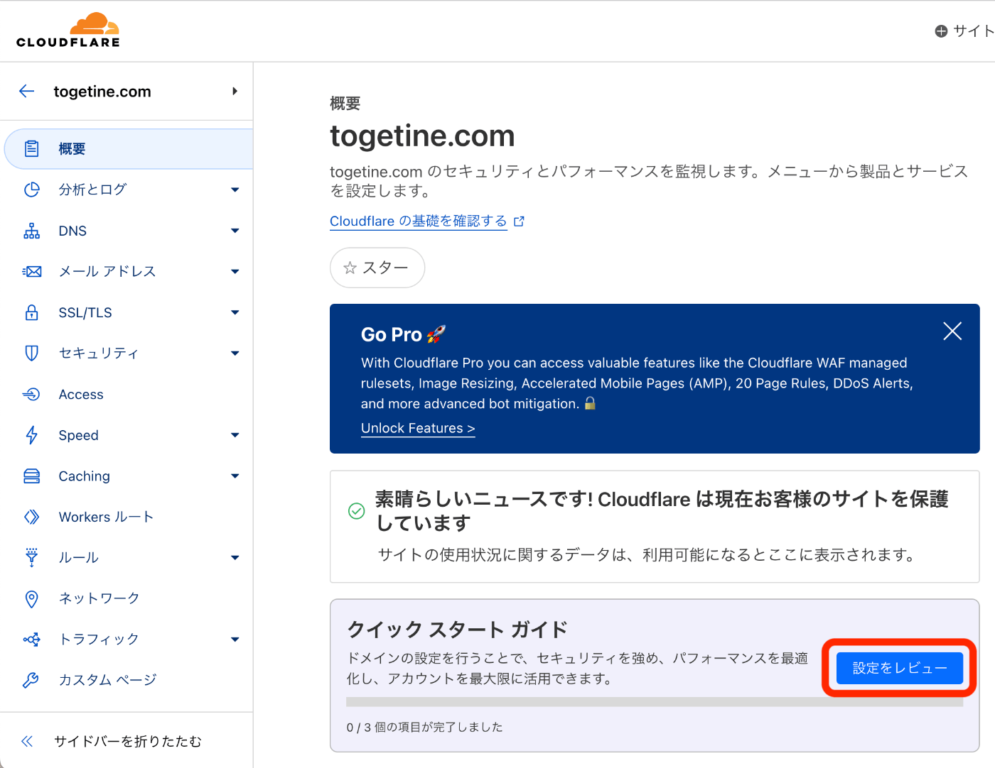The image size is (995, 768).
Task: Click the back arrow beside togetine.com
Action: 27,91
